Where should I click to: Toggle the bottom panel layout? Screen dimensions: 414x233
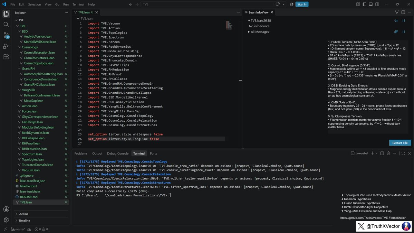point(371,4)
